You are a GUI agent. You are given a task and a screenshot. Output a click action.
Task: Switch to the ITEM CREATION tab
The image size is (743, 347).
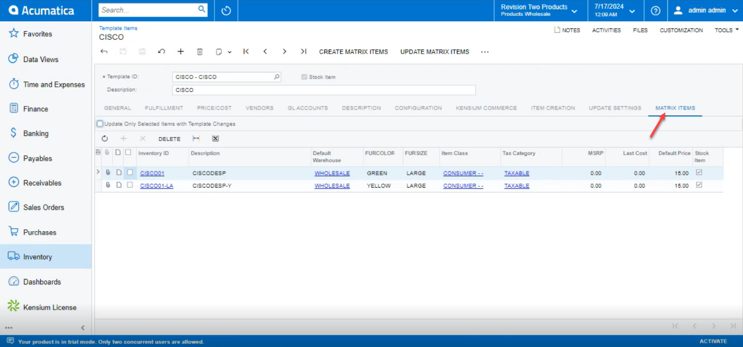tap(553, 108)
